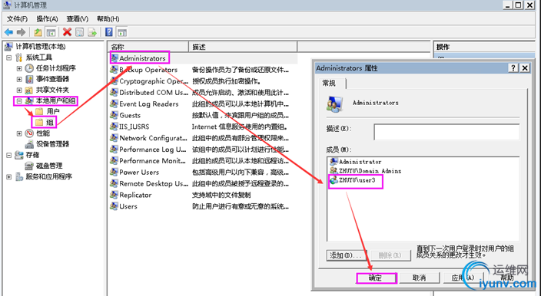The height and width of the screenshot is (296, 541).
Task: Collapse Local Users and Groups (本地用户和组) node
Action: coord(19,101)
